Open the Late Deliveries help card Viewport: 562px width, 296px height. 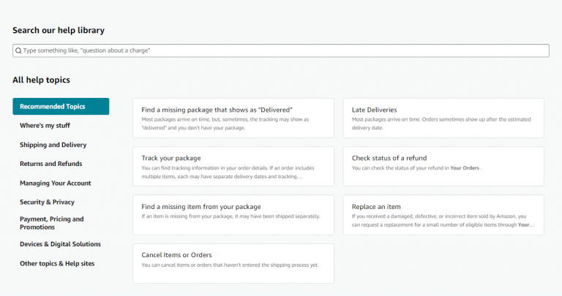click(x=443, y=118)
